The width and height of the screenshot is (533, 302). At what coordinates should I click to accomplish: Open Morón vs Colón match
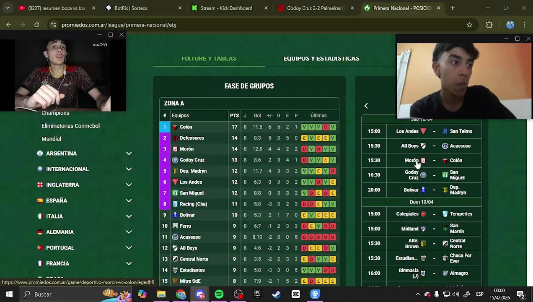(422, 160)
